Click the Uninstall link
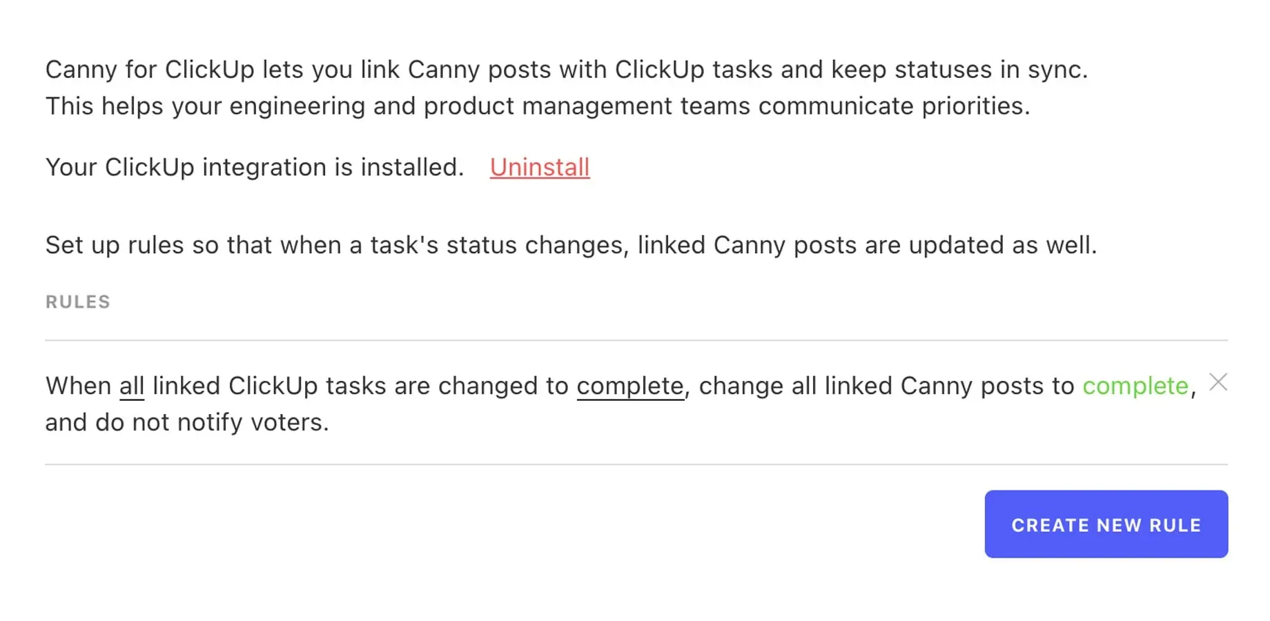 (539, 167)
